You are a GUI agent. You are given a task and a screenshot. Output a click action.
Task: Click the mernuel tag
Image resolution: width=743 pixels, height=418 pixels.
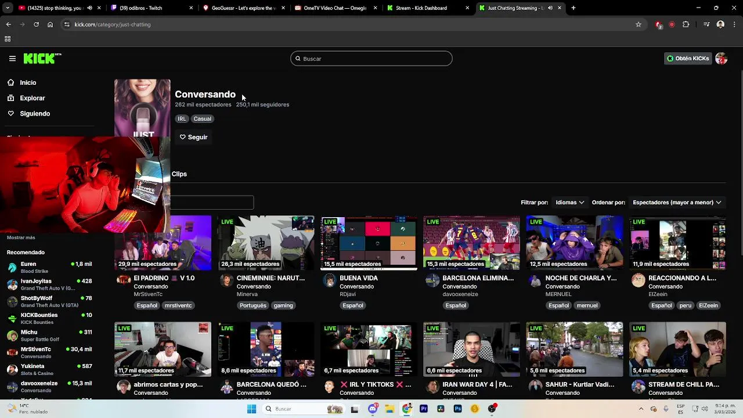(x=587, y=305)
